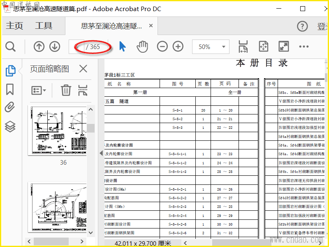Click the 序号 column header
Viewport: 329px width, 247px height.
271,84
